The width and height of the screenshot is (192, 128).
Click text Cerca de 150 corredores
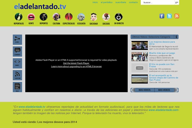pyautogui.click(x=160, y=69)
